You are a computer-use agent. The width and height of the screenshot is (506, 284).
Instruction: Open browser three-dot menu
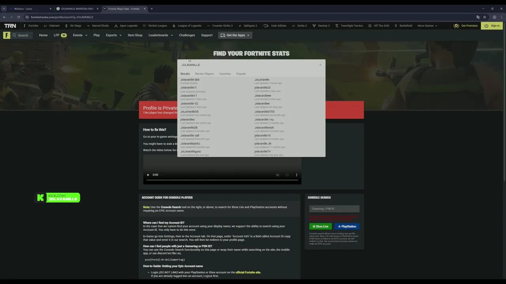point(501,17)
